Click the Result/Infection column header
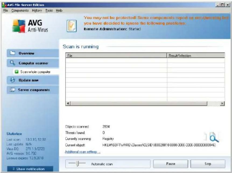The image size is (232, 173). pyautogui.click(x=196, y=55)
